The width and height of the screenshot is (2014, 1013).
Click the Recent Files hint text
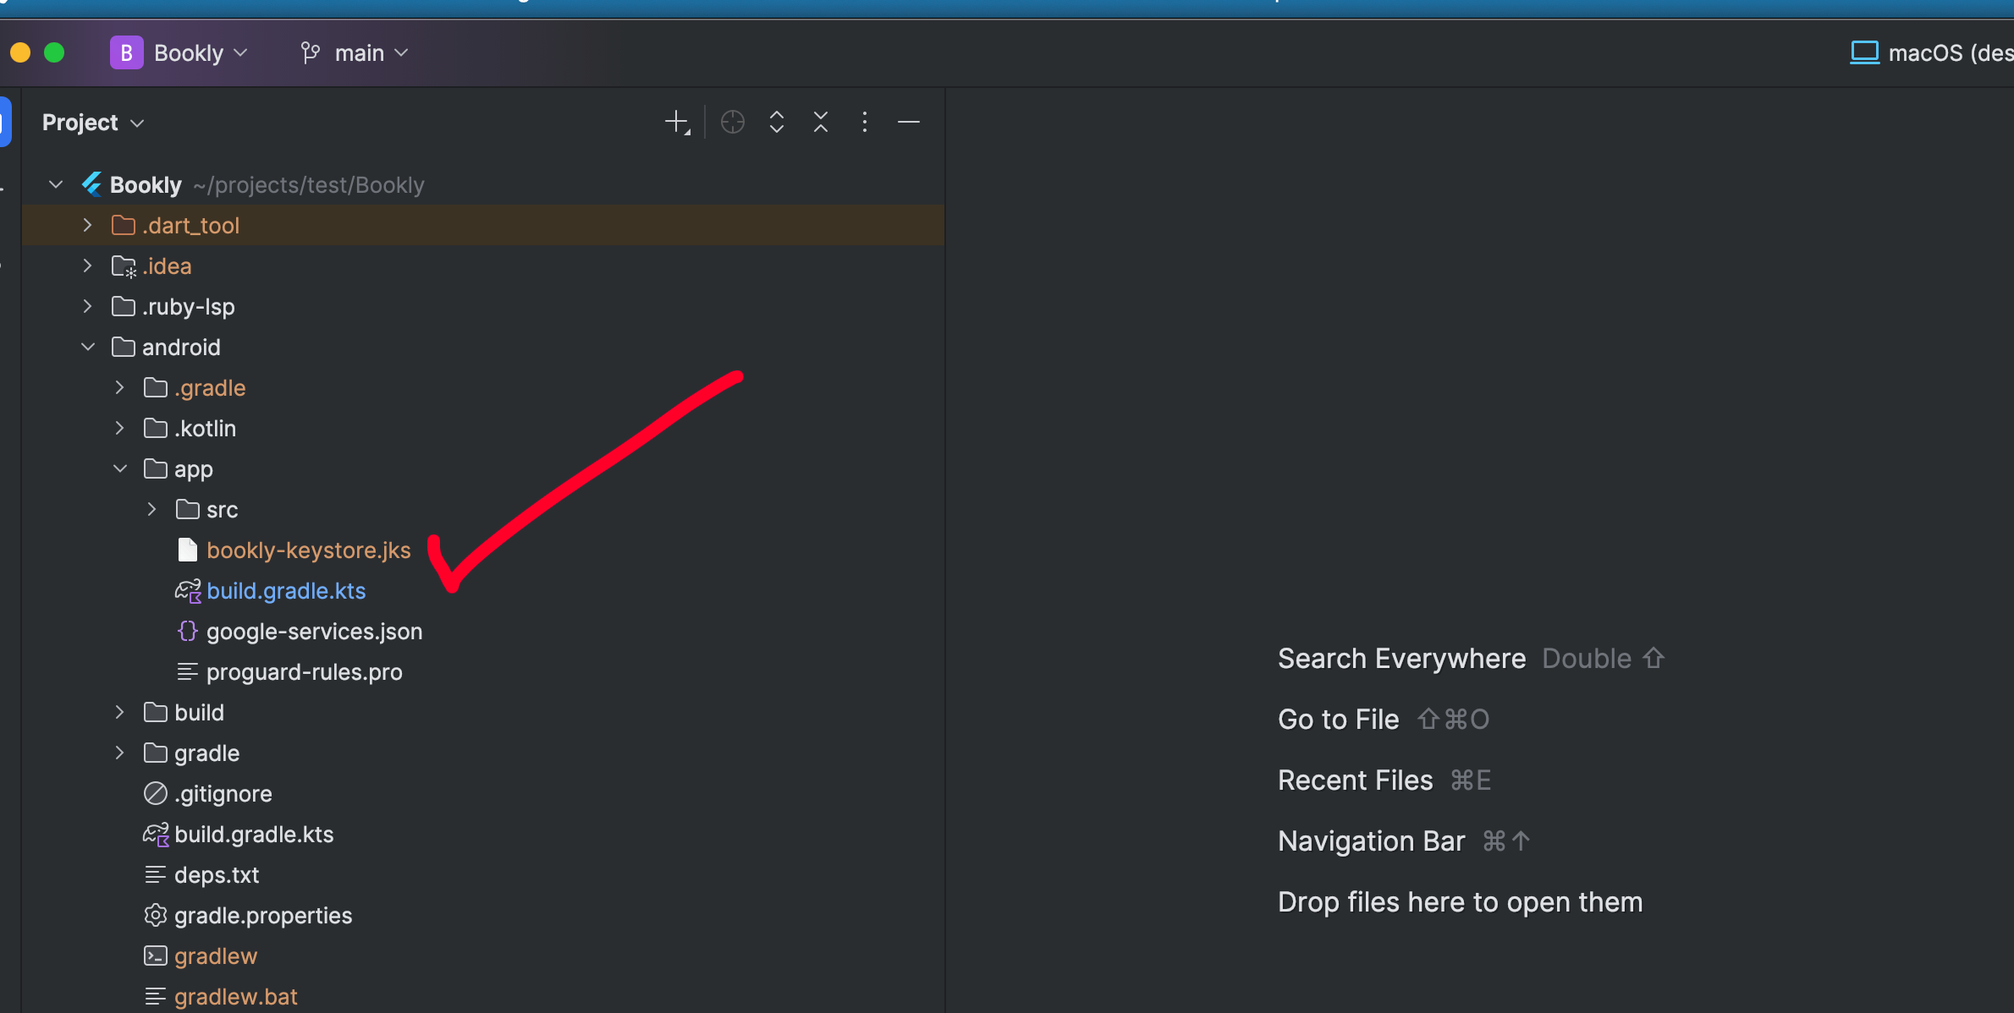click(1355, 780)
